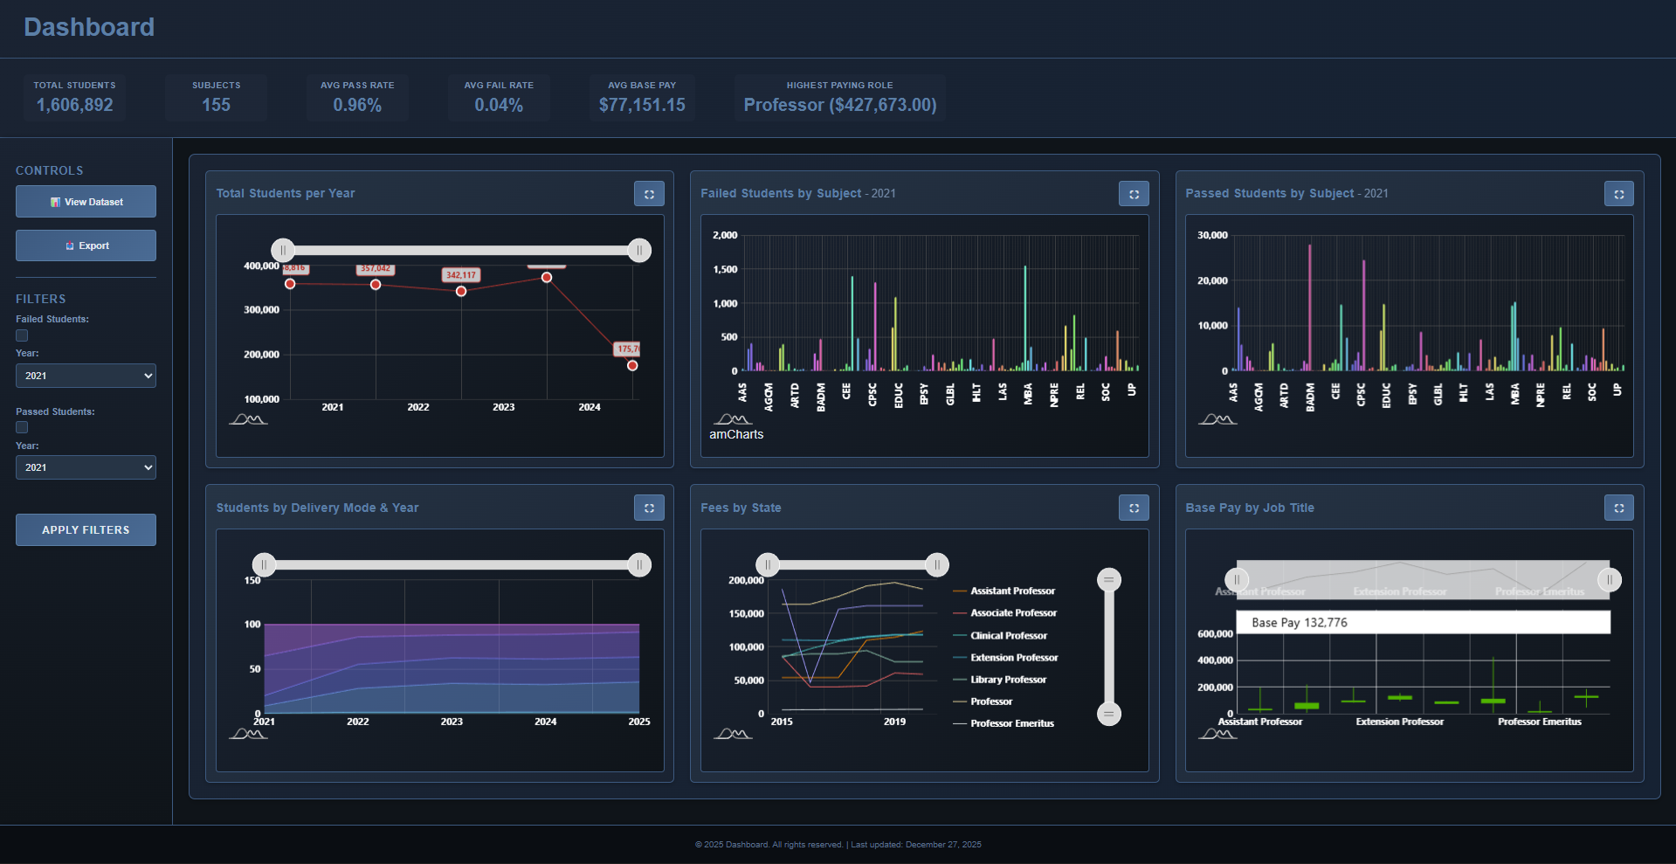Click the amCharts logo in Base Pay chart
This screenshot has height=864, width=1676.
click(1217, 734)
